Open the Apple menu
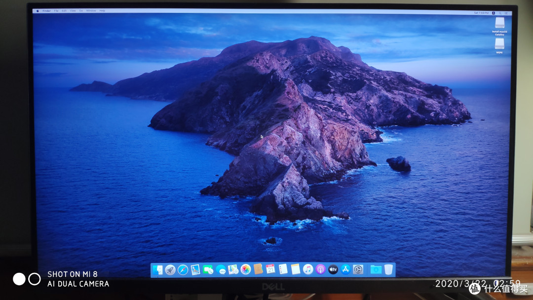Image resolution: width=533 pixels, height=300 pixels. pos(38,11)
